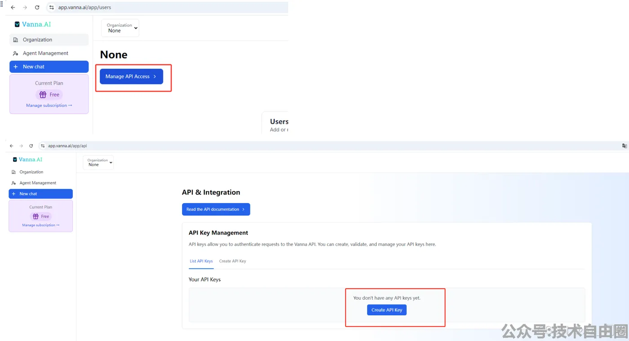Go forward in lower browser window

21,146
